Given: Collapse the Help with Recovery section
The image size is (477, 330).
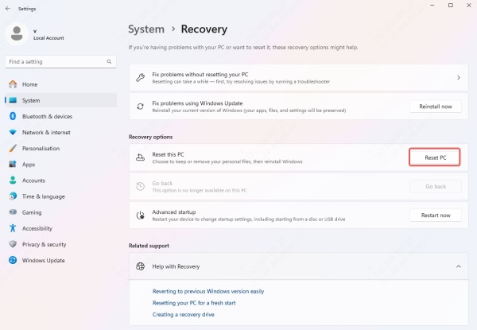Looking at the screenshot, I should pyautogui.click(x=459, y=266).
